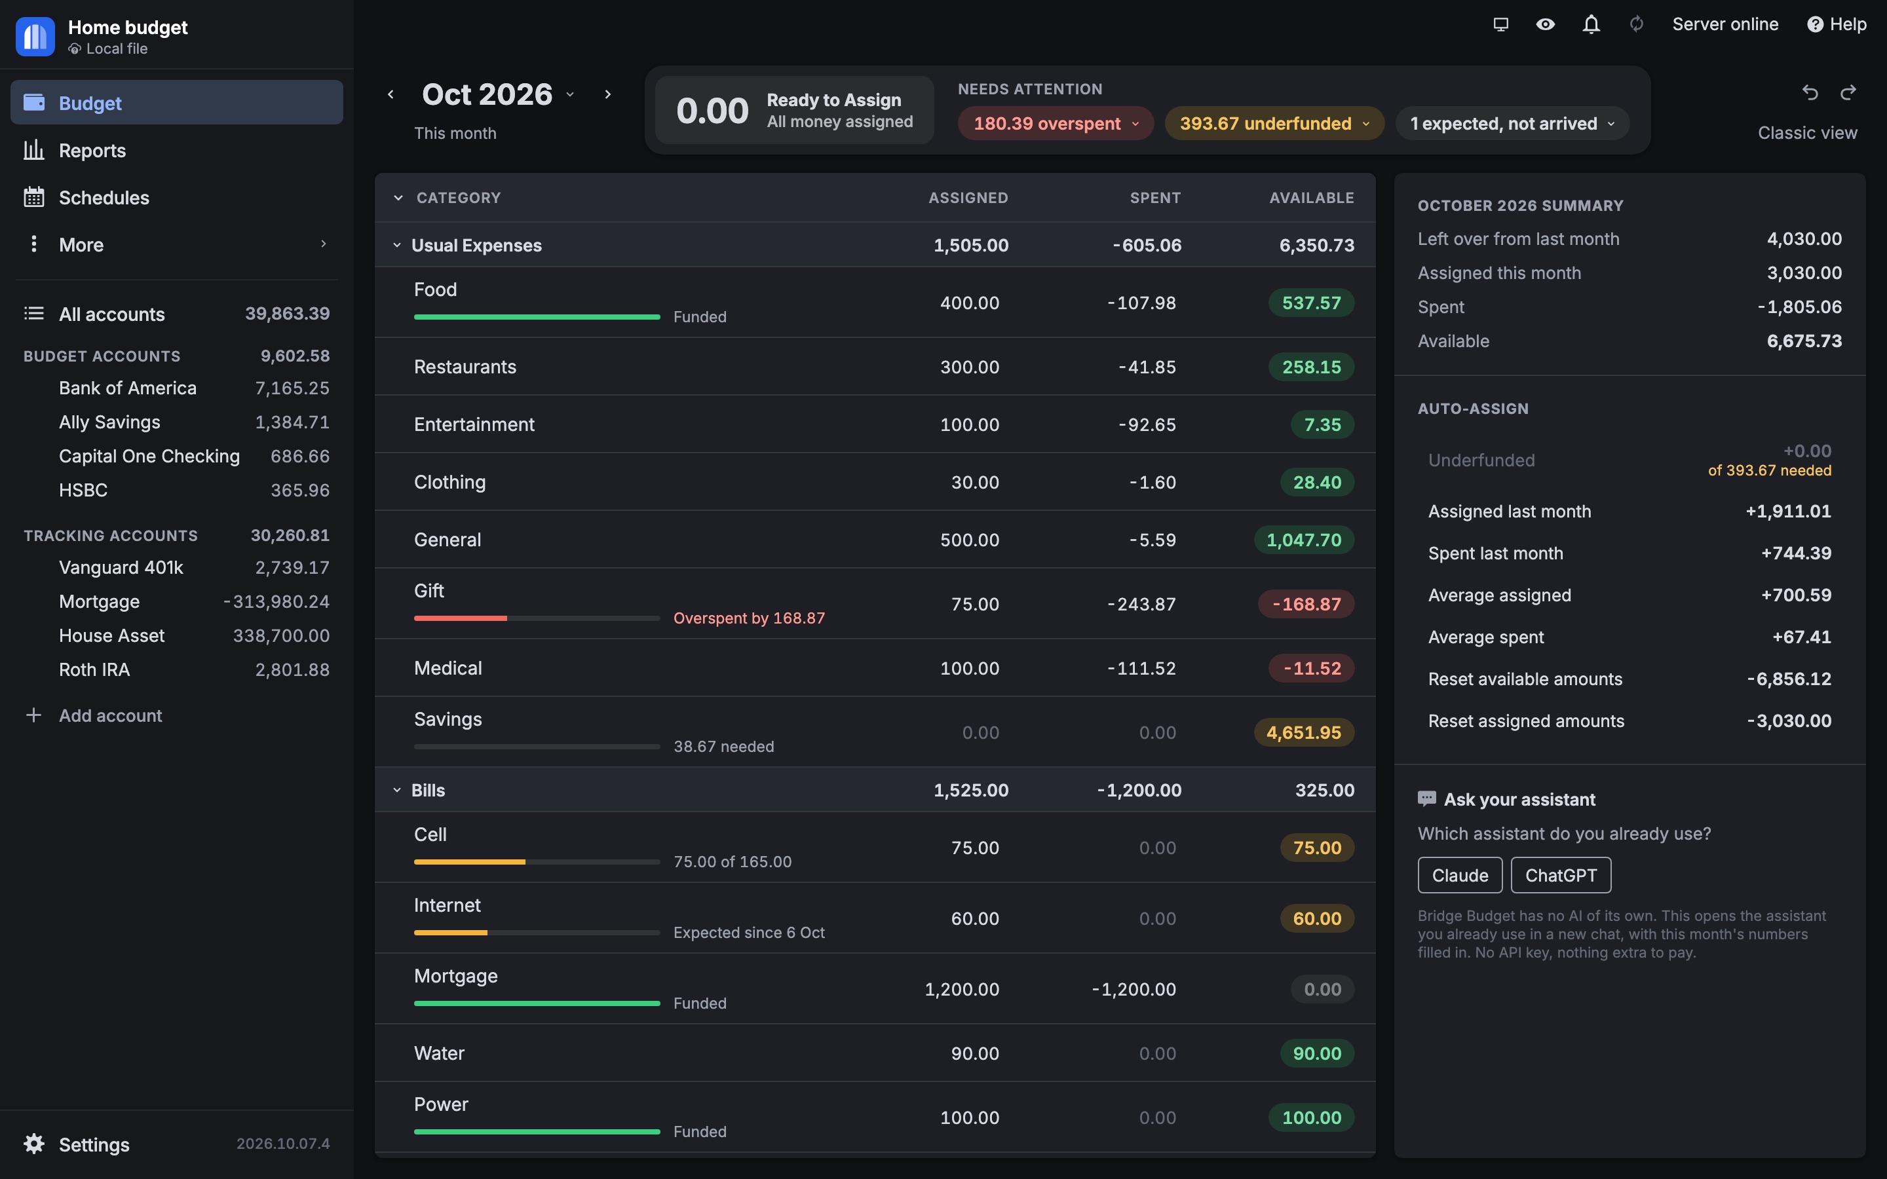The height and width of the screenshot is (1179, 1887).
Task: Open the Capital One Checking account
Action: click(x=176, y=455)
